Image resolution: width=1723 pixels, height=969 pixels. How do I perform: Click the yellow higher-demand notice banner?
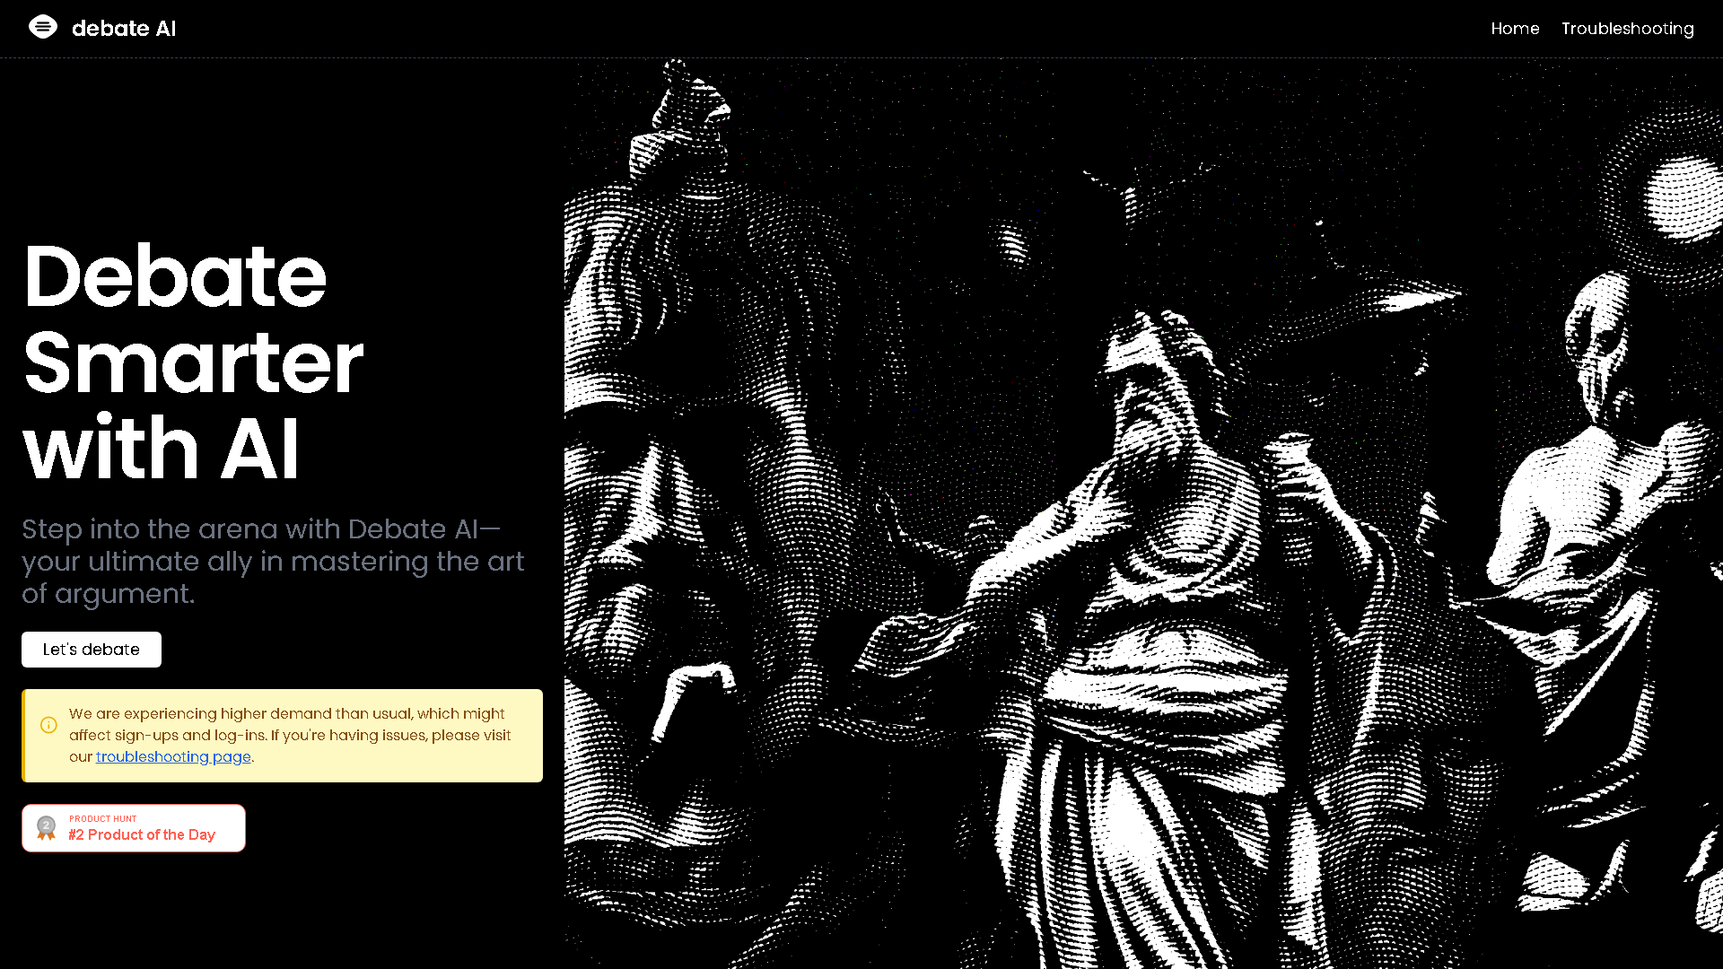point(282,735)
